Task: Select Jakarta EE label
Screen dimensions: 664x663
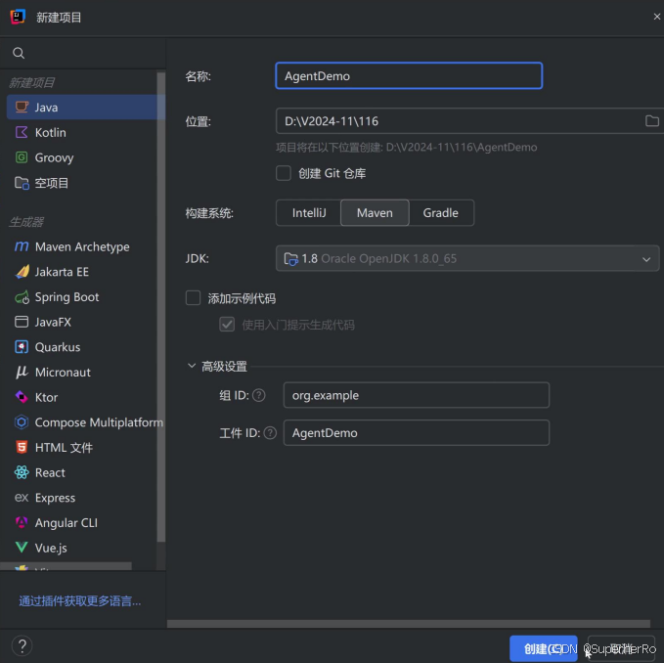Action: click(x=62, y=272)
